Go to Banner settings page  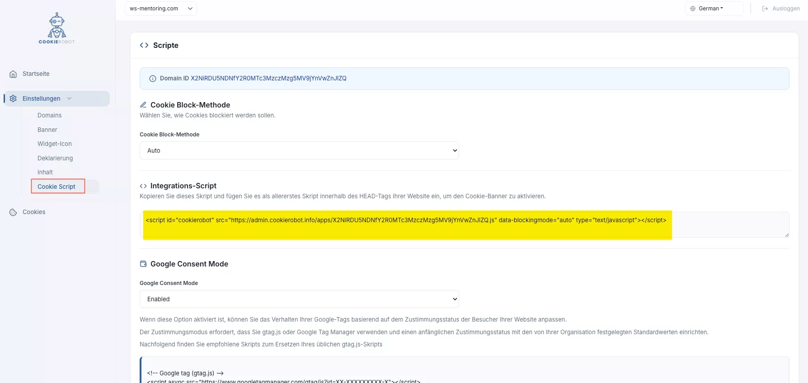[47, 130]
